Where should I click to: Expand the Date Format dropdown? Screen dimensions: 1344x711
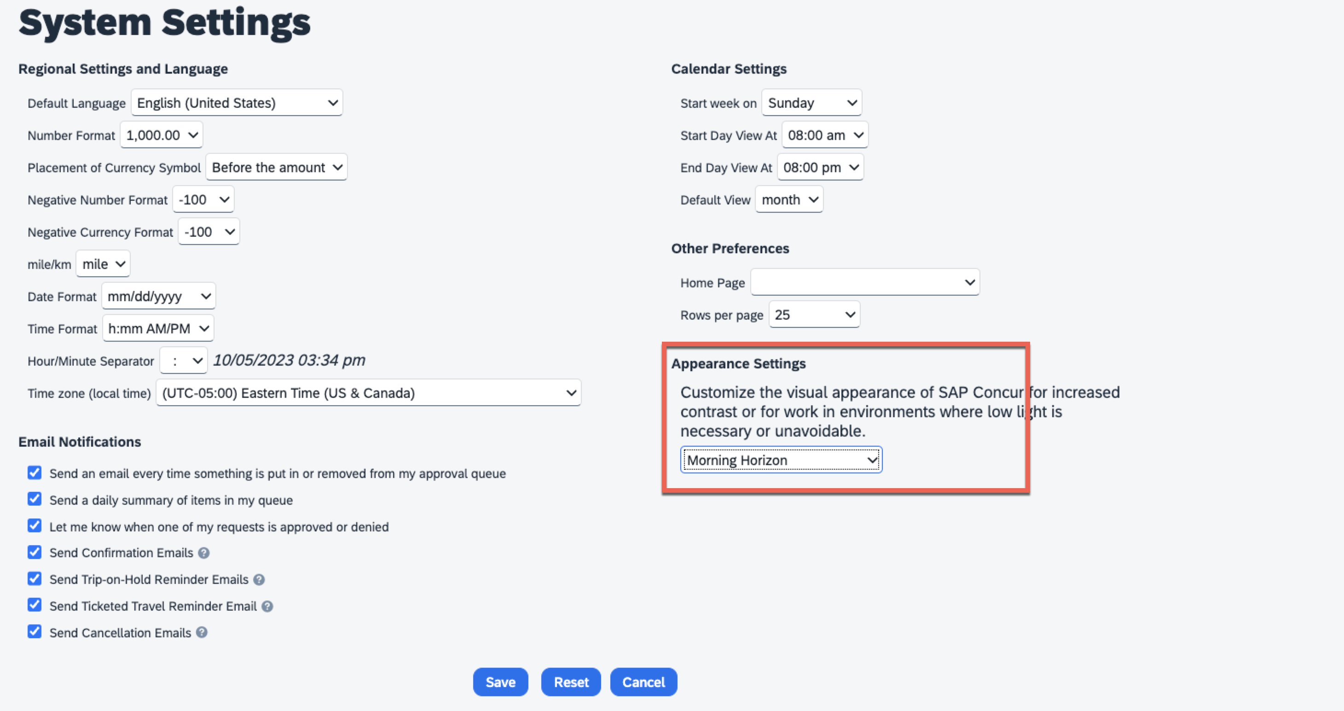pyautogui.click(x=159, y=297)
